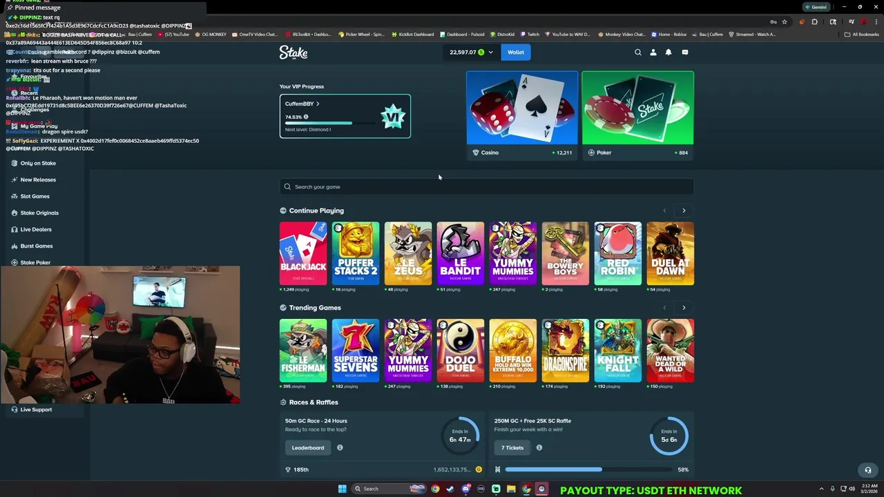Click the VIP progress info icon
Image resolution: width=884 pixels, height=497 pixels.
306,117
